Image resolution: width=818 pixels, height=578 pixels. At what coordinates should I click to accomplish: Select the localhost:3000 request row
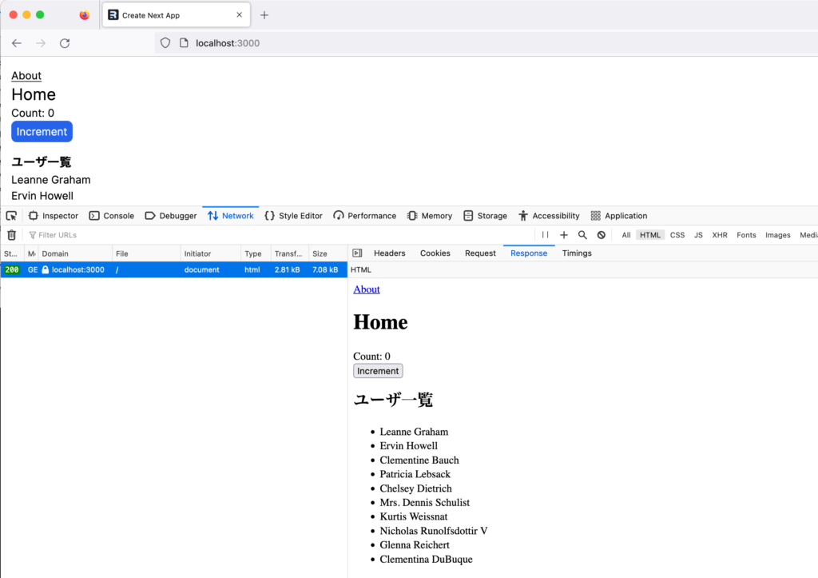[173, 270]
